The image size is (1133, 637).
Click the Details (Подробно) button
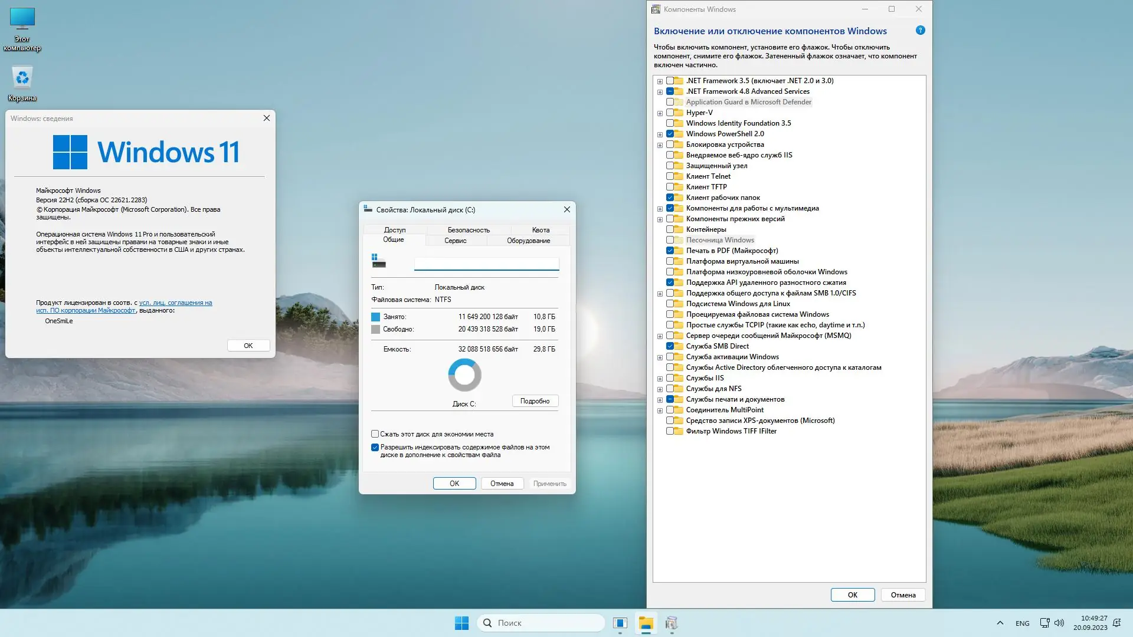535,401
